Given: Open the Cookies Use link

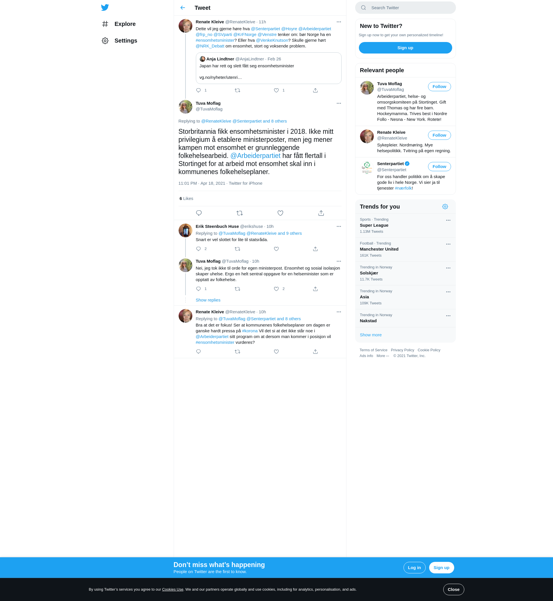Looking at the screenshot, I should 173,590.
